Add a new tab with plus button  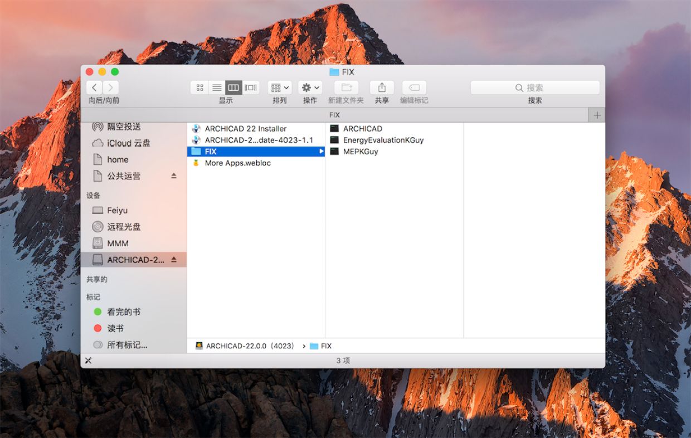pos(597,115)
